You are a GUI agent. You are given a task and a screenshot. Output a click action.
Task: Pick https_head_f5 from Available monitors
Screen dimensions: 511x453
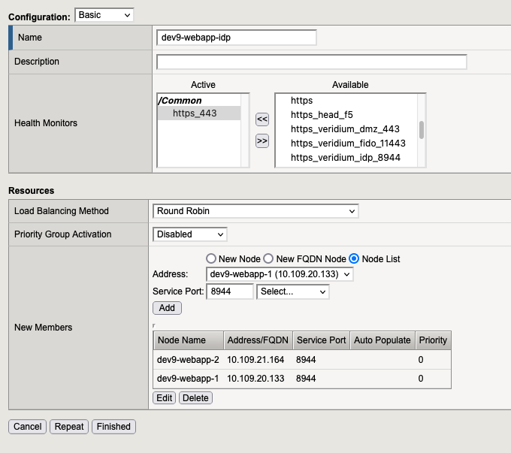(322, 114)
